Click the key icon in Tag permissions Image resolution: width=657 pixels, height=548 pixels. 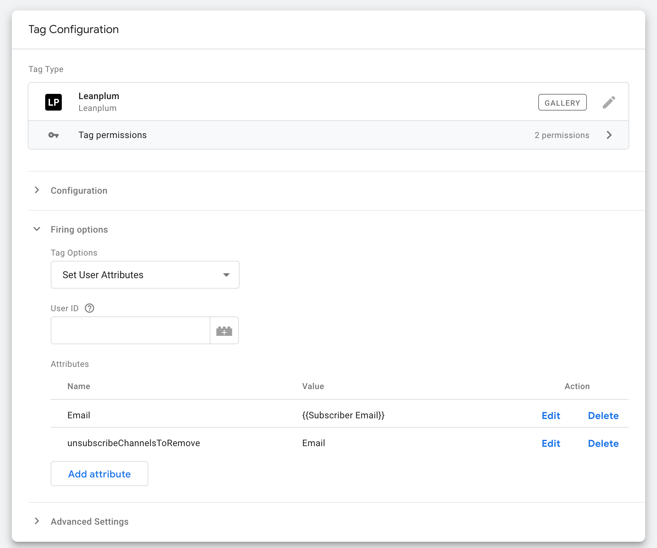(53, 135)
